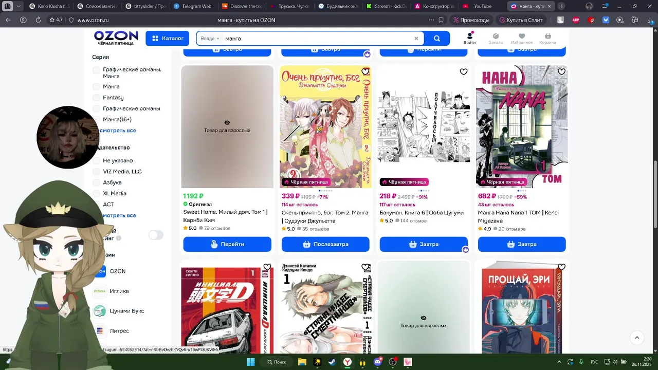658x370 pixels.
Task: Open the Заказы icon
Action: point(496,39)
